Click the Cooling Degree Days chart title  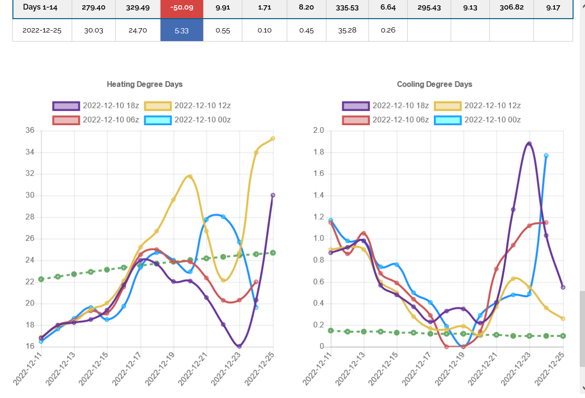pyautogui.click(x=434, y=84)
